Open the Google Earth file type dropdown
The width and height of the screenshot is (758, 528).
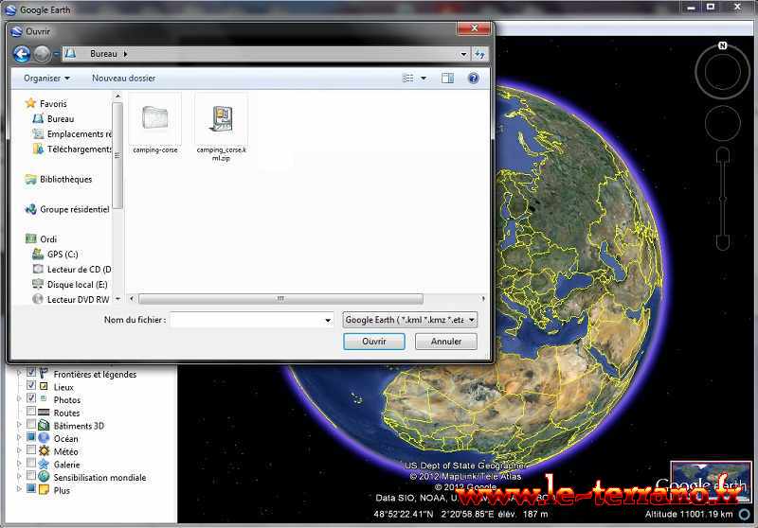tap(410, 320)
